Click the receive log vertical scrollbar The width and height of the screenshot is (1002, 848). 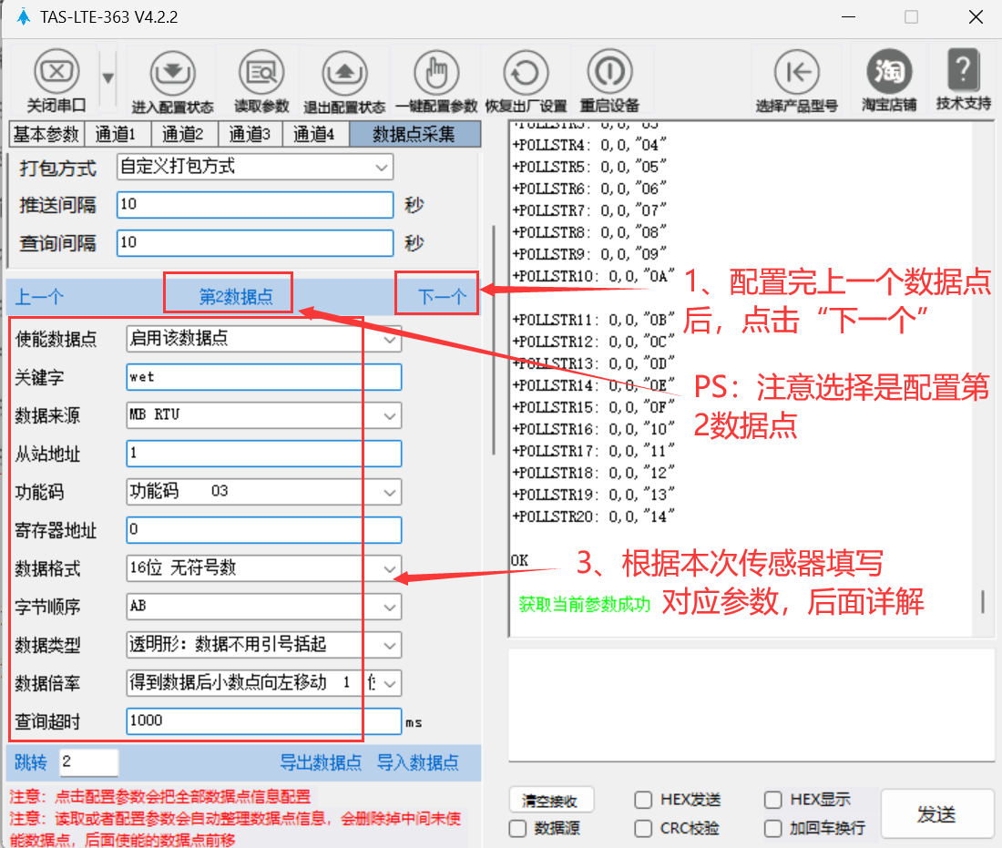[982, 601]
